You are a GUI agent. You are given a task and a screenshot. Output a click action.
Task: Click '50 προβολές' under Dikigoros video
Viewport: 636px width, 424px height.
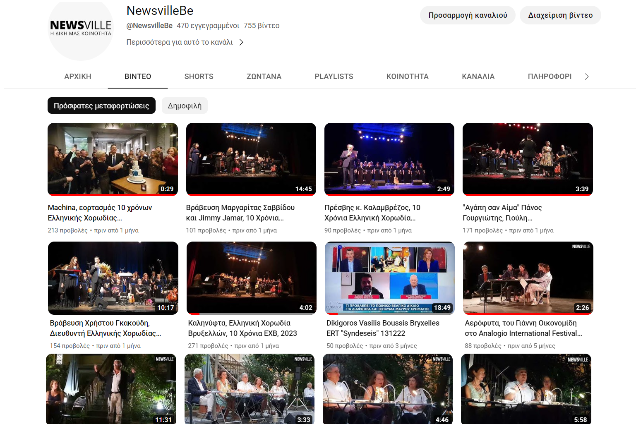point(345,346)
